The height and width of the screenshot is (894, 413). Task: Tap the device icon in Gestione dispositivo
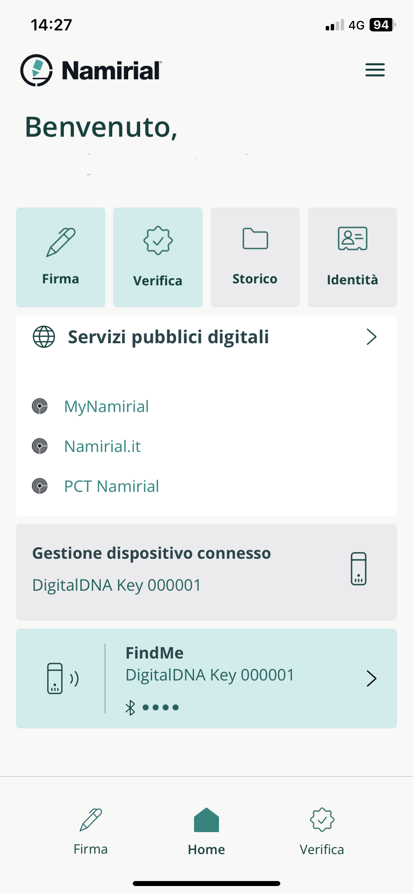(x=358, y=569)
